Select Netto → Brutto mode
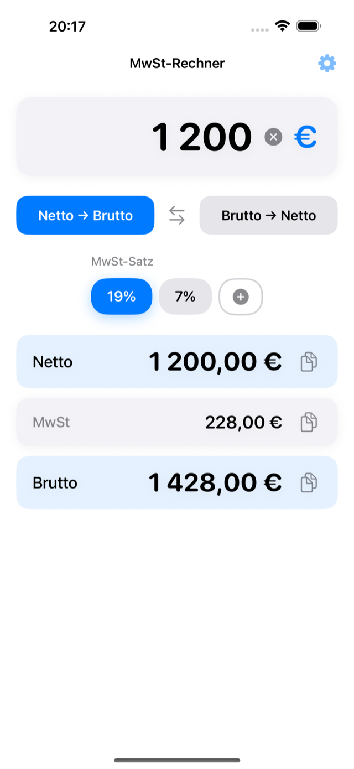354x769 pixels. 85,215
